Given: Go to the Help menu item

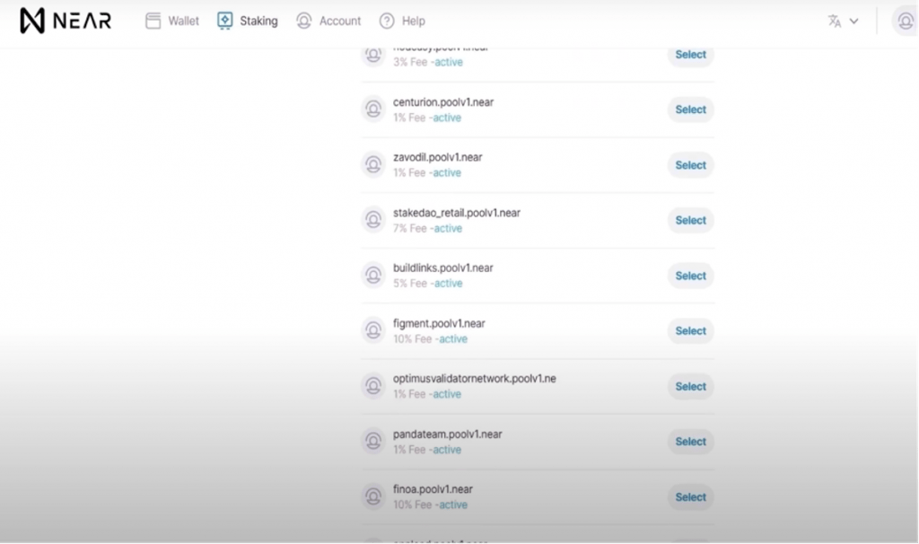Looking at the screenshot, I should click(414, 21).
